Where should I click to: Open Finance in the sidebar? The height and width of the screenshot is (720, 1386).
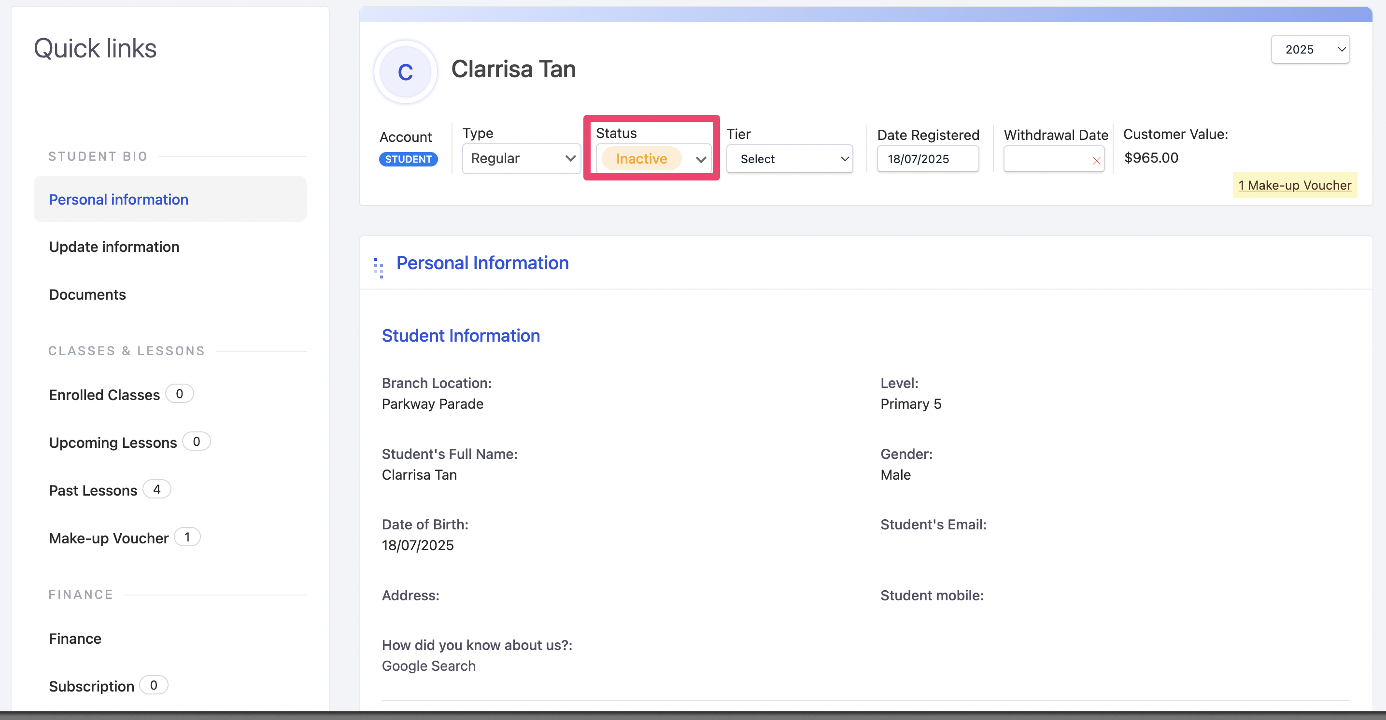75,638
